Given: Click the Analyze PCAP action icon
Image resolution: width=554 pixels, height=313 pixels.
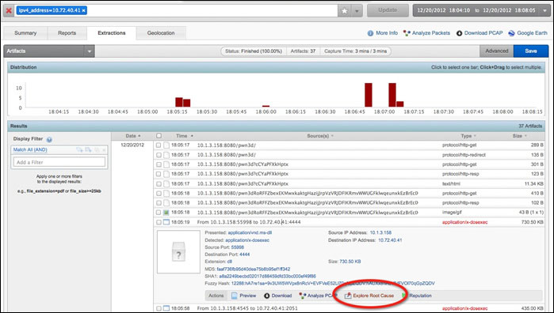Looking at the screenshot, I should pyautogui.click(x=303, y=296).
